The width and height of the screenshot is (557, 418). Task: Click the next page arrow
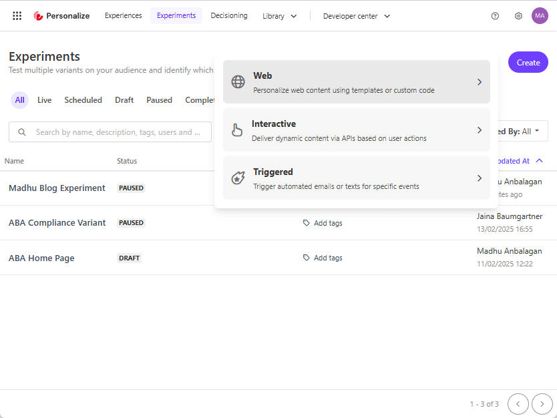(542, 404)
